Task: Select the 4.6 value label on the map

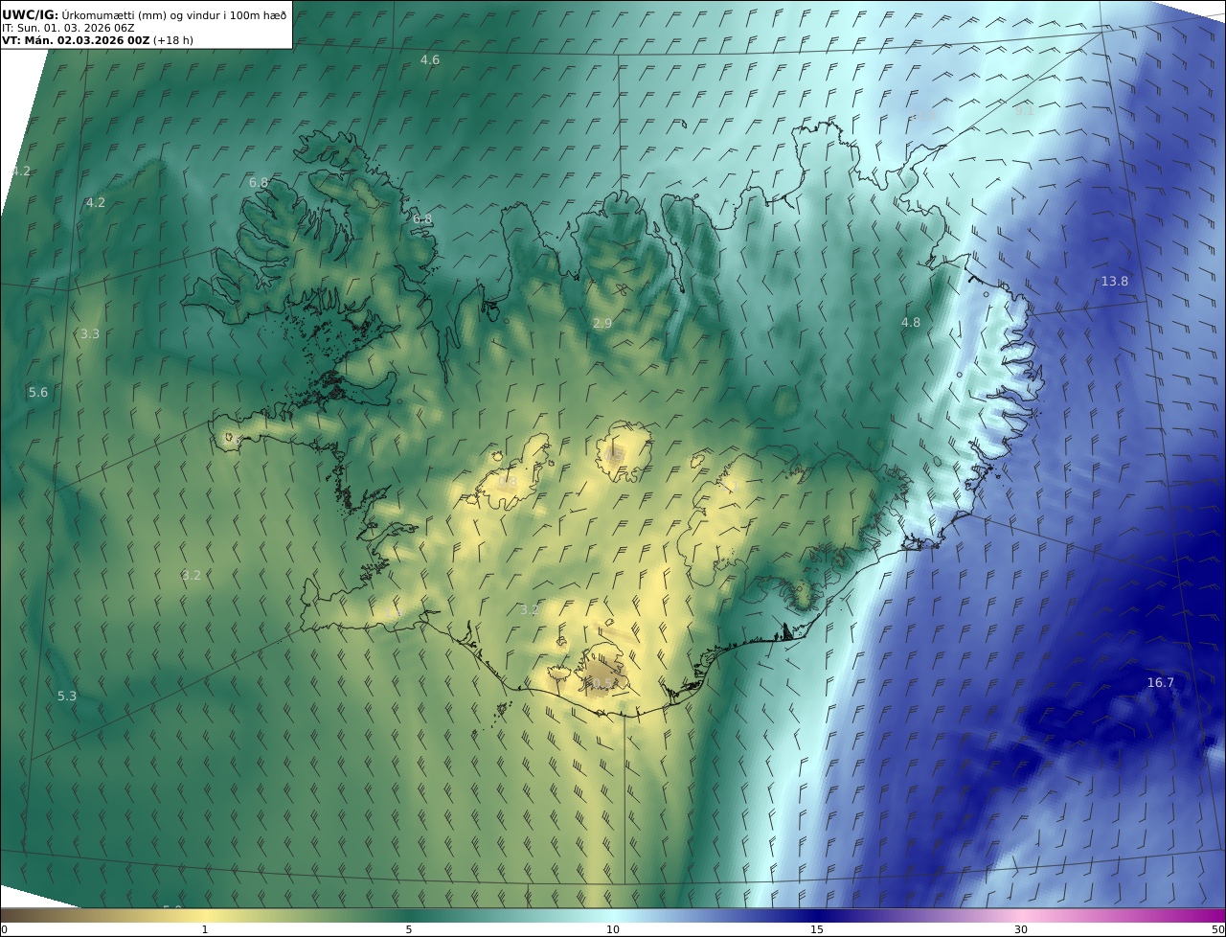Action: tap(430, 60)
